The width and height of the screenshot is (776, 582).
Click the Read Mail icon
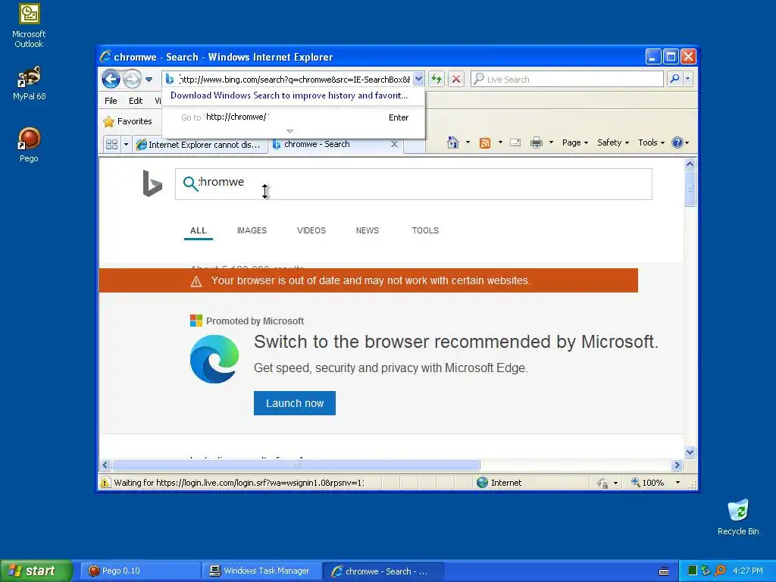pyautogui.click(x=515, y=142)
